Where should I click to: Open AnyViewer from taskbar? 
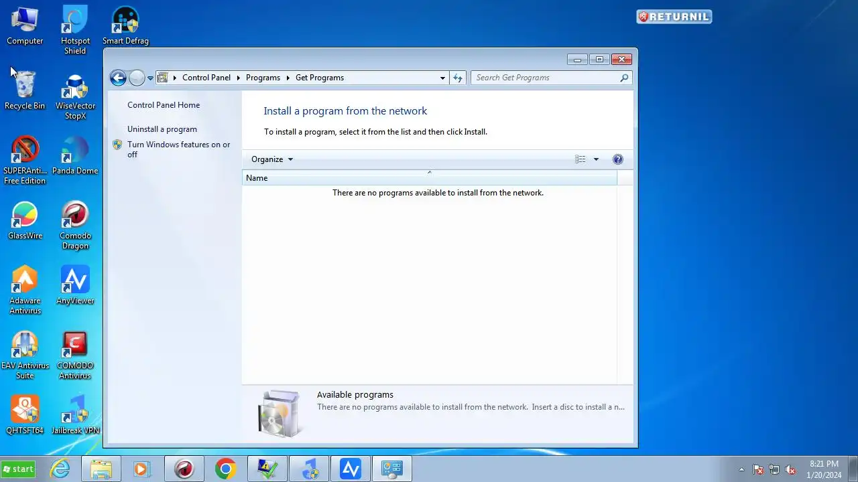click(351, 469)
